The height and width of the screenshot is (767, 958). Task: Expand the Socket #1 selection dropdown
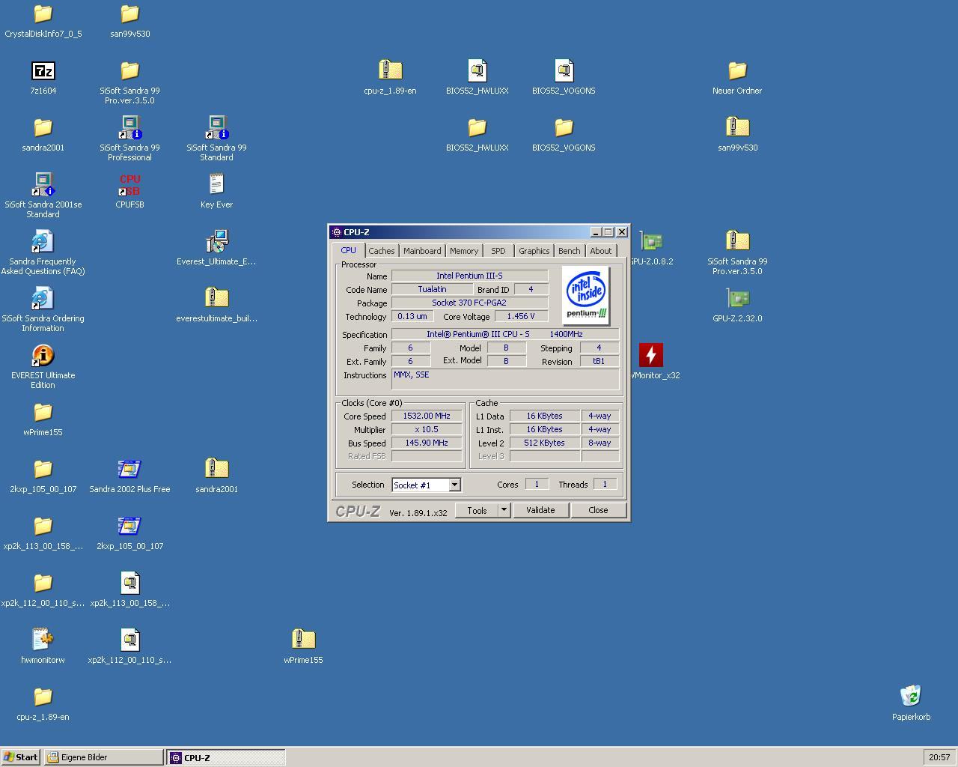pyautogui.click(x=454, y=485)
